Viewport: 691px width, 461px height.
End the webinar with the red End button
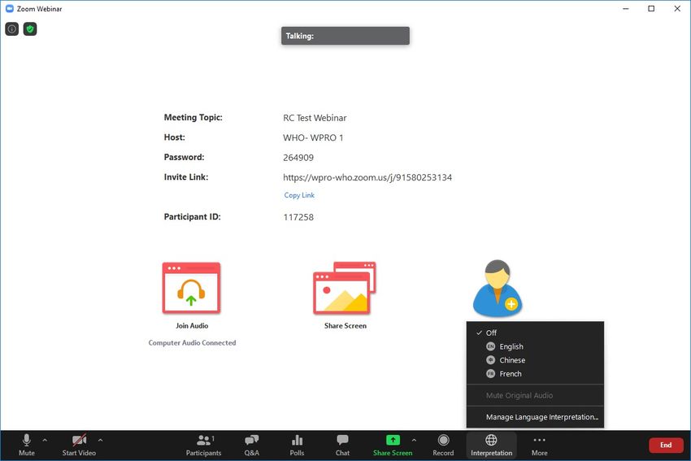(x=666, y=445)
